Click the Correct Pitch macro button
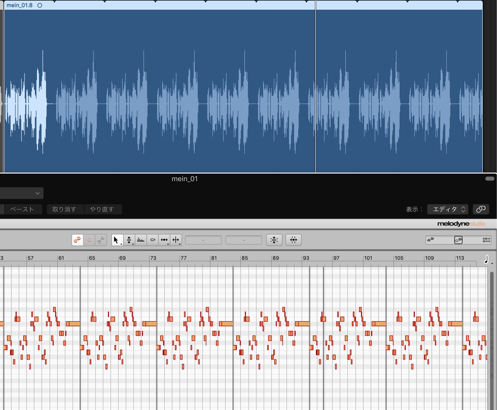Viewport: 497px width, 410px height. pos(274,240)
